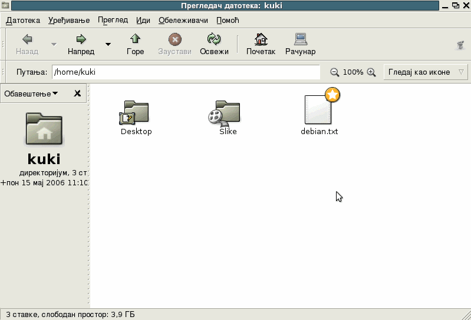Maximize the file browser window
471x320 pixels.
(x=456, y=5)
